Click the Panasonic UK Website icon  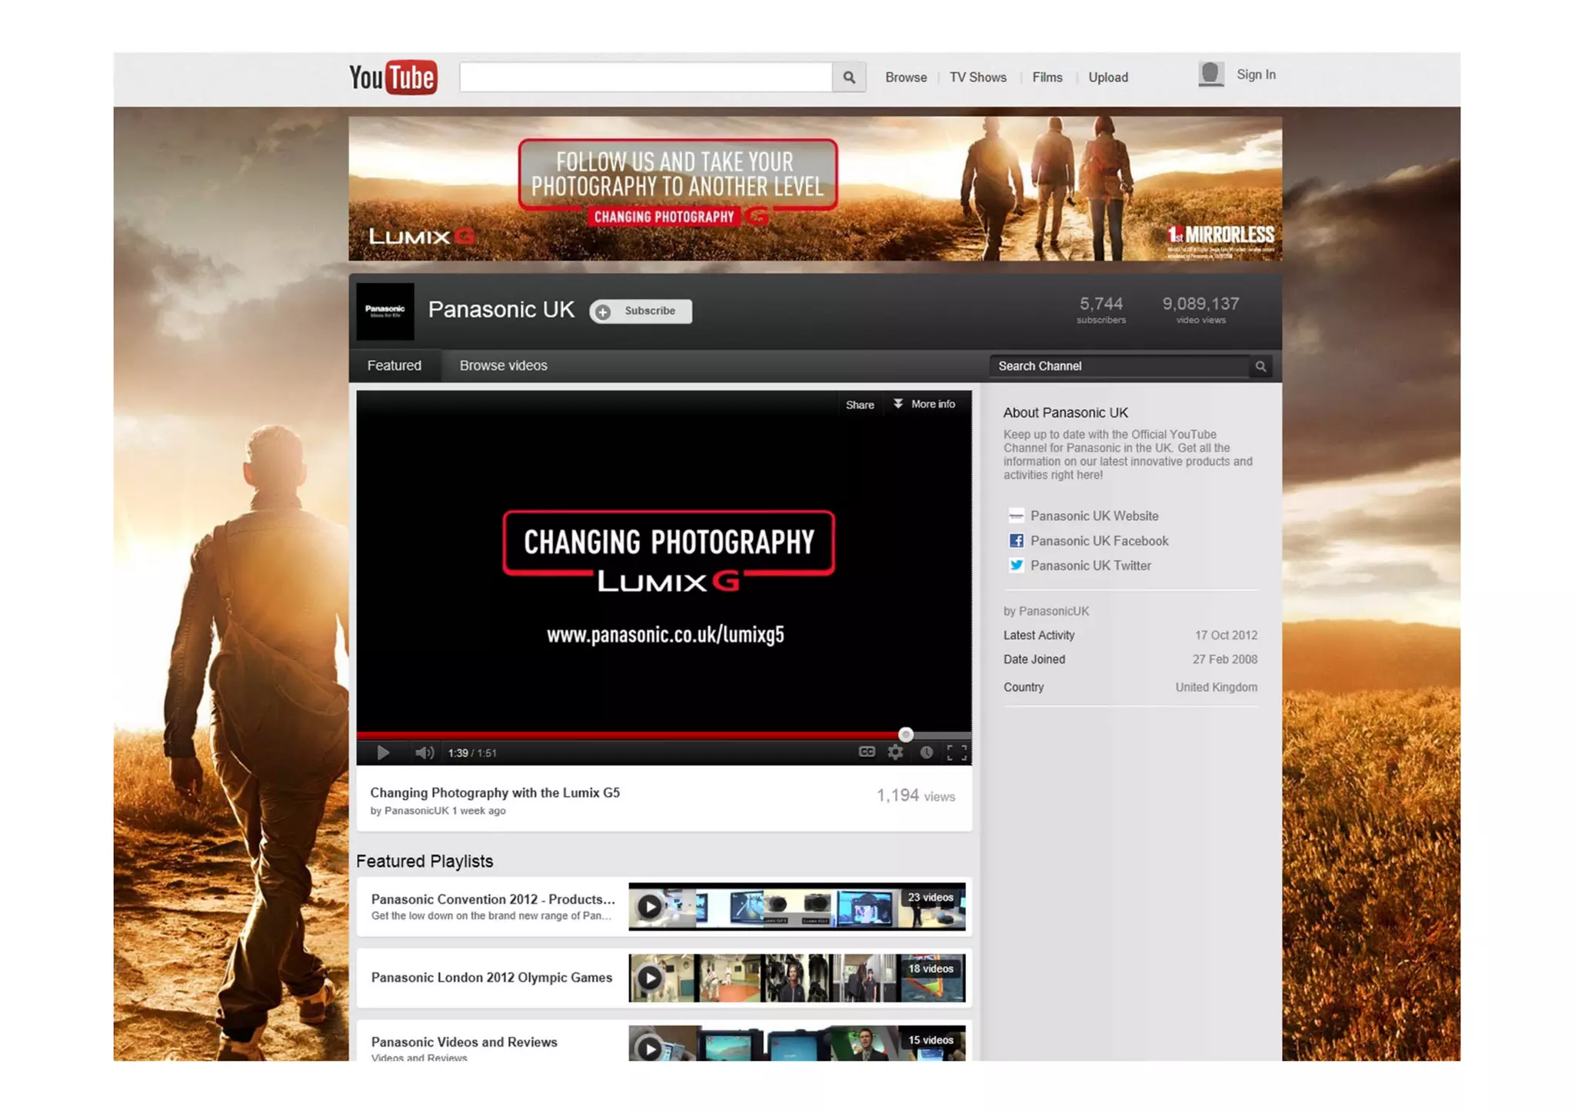(x=1016, y=516)
